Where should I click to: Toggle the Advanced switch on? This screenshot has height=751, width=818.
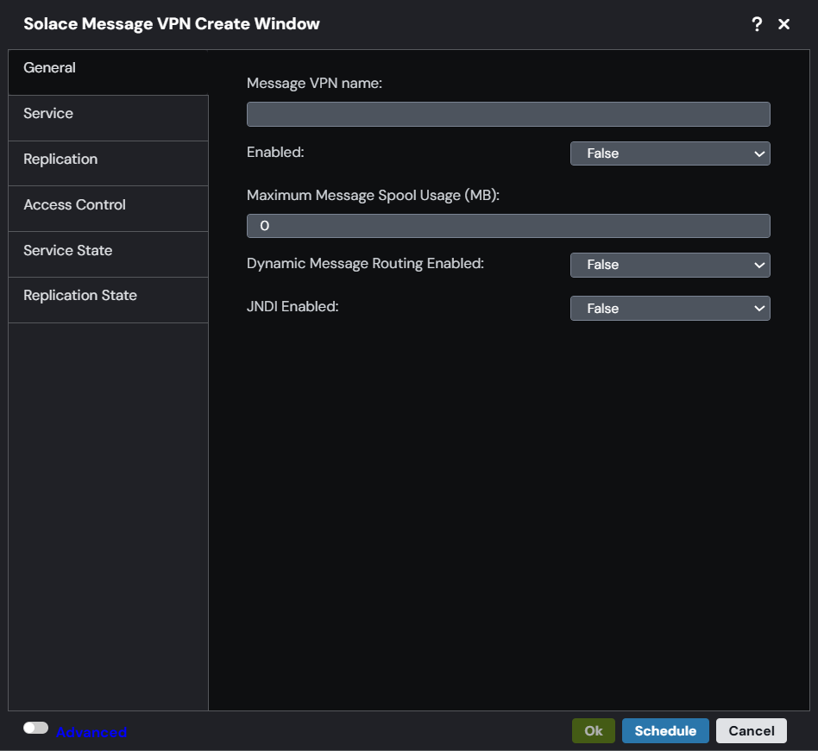(x=35, y=728)
